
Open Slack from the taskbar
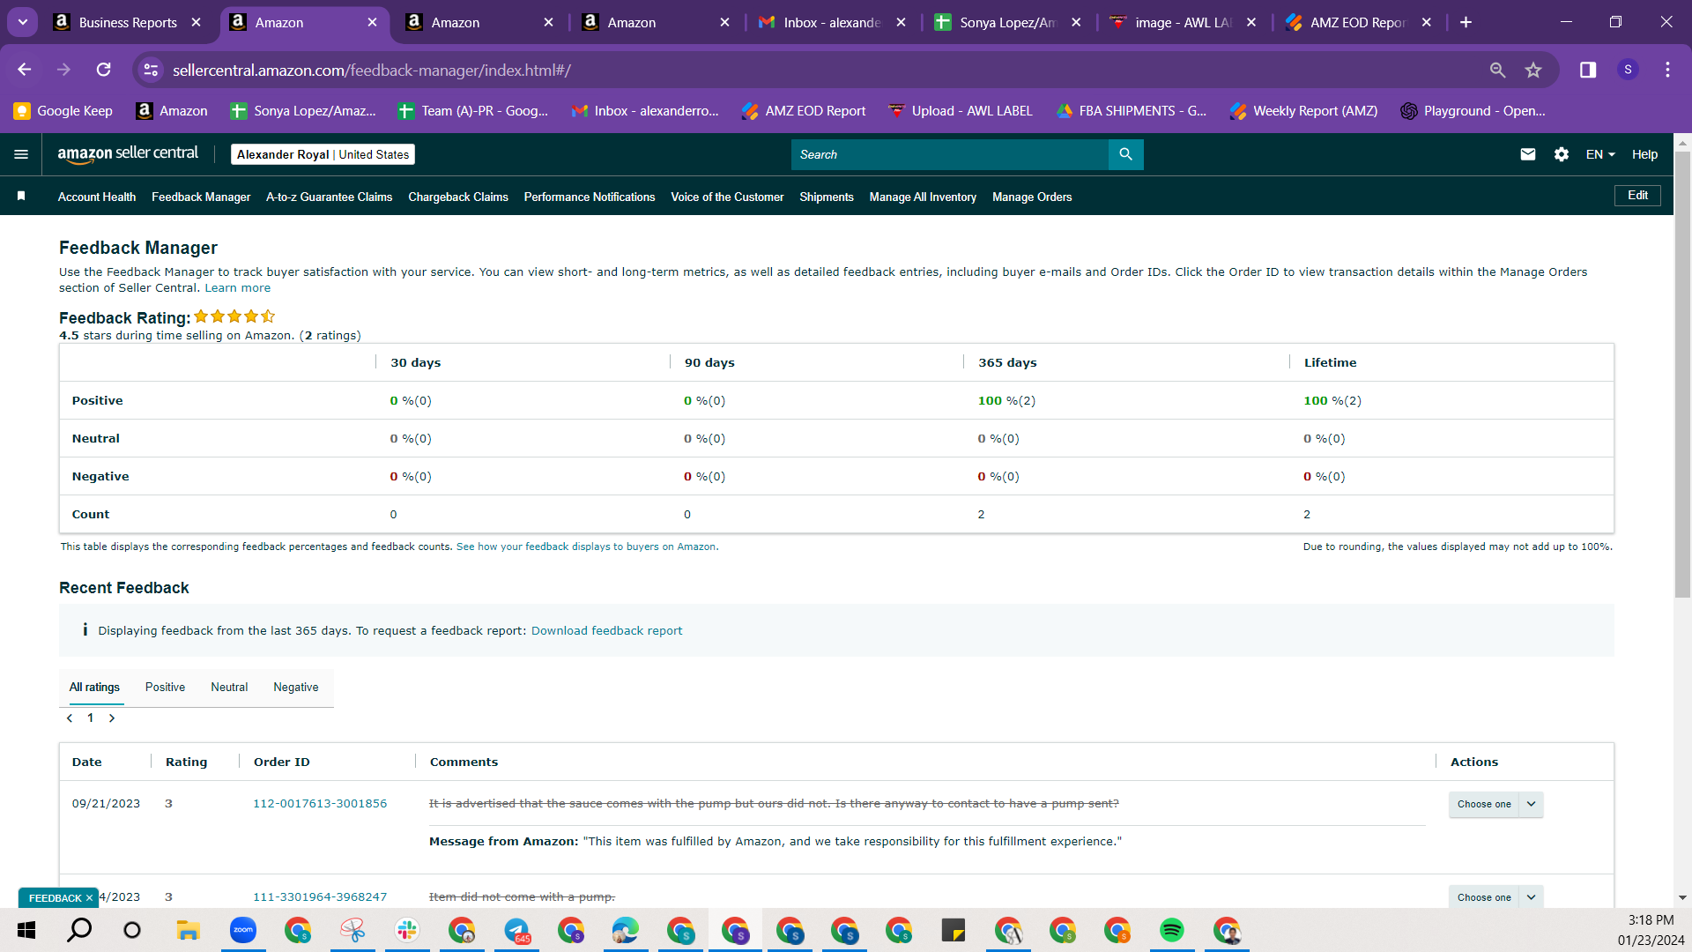[406, 930]
